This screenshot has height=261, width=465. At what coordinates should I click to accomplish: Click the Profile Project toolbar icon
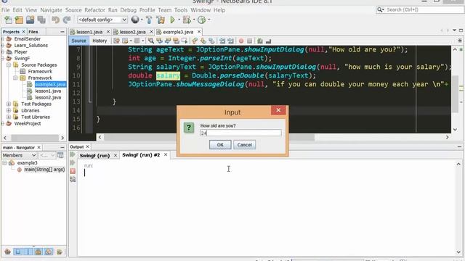coord(202,20)
